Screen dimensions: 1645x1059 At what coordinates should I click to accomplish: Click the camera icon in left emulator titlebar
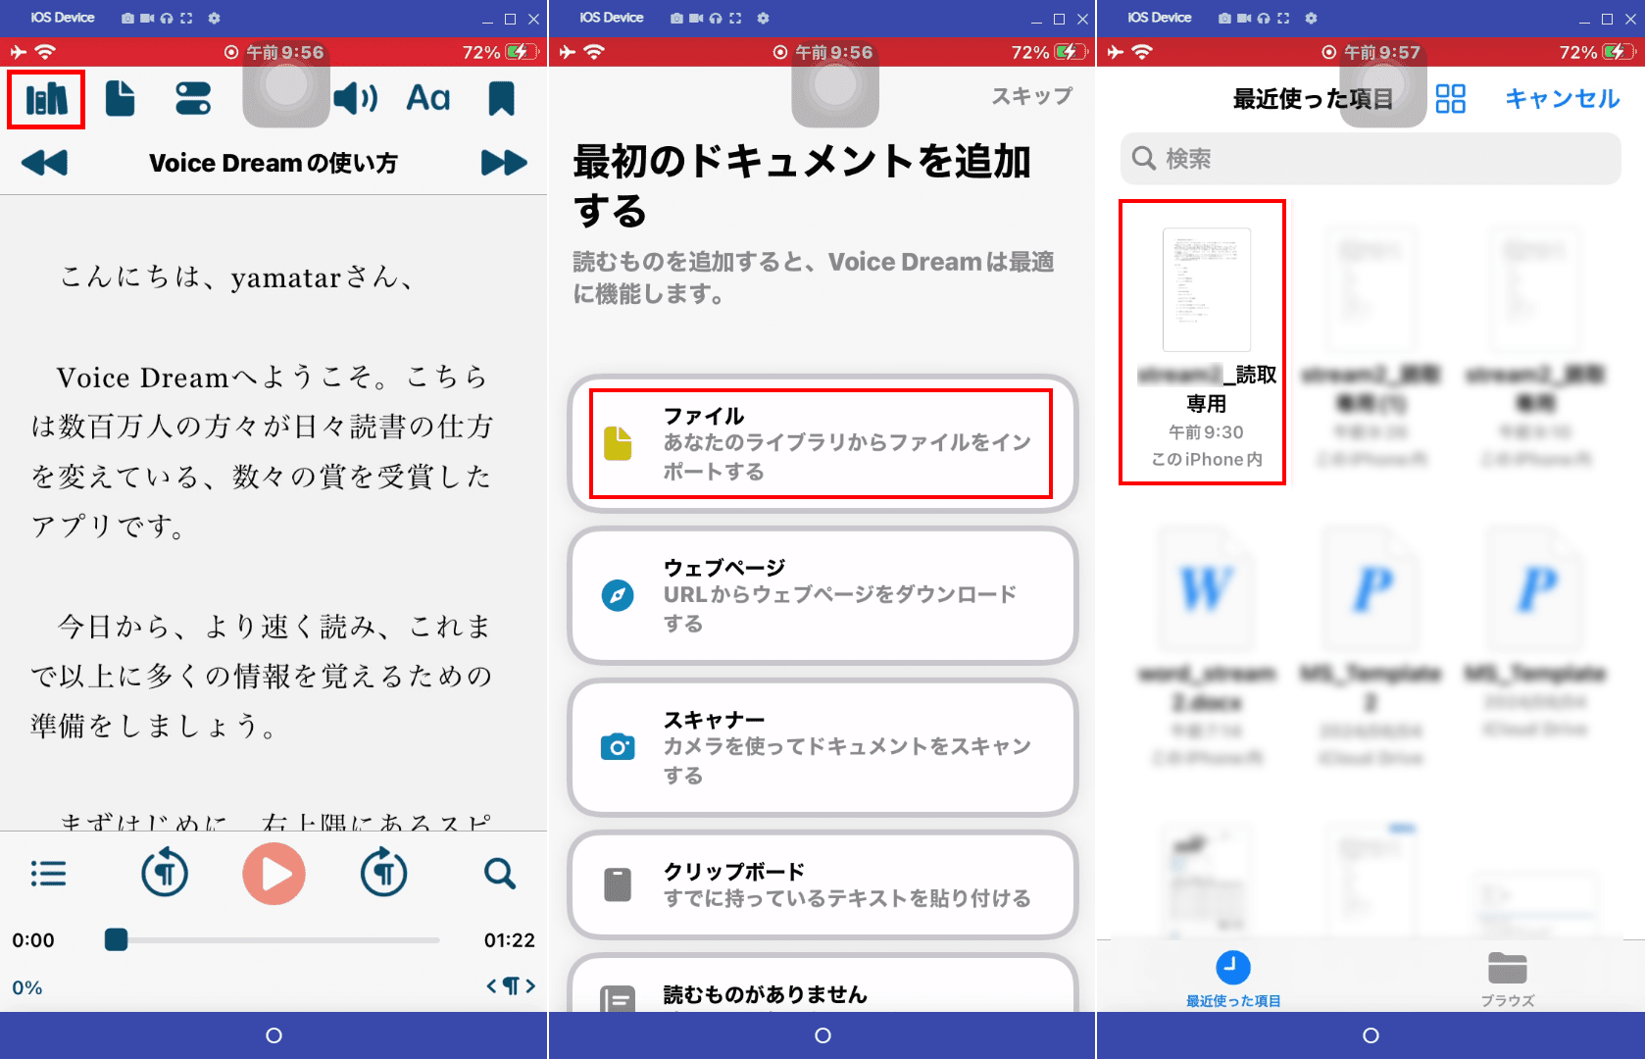click(x=127, y=18)
